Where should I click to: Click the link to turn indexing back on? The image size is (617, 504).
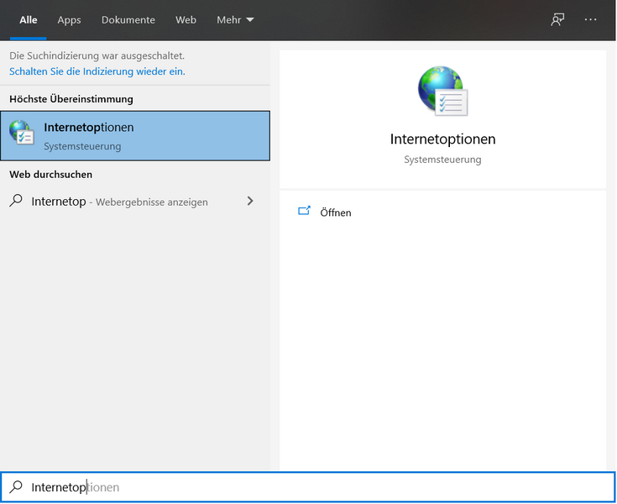97,71
